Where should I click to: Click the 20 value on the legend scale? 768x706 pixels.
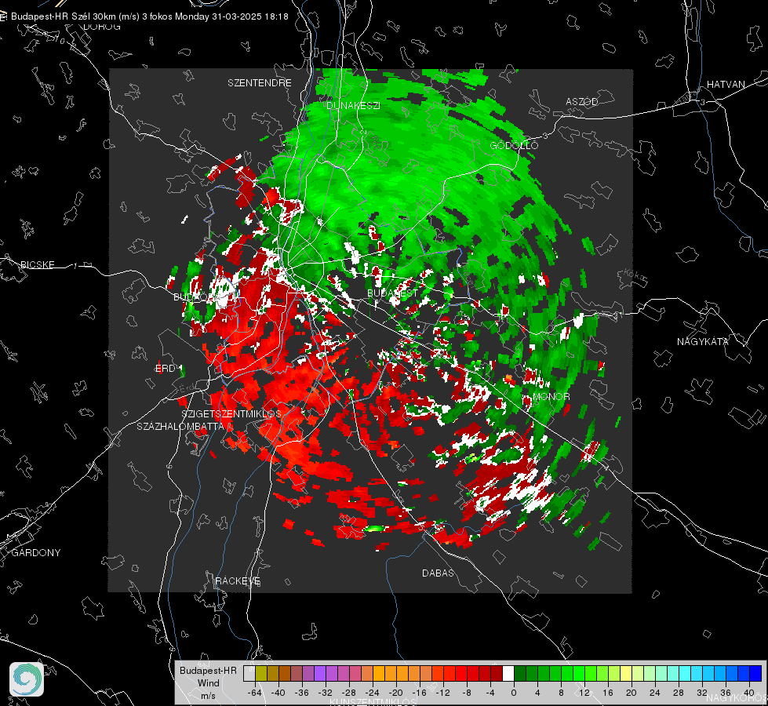pyautogui.click(x=632, y=693)
